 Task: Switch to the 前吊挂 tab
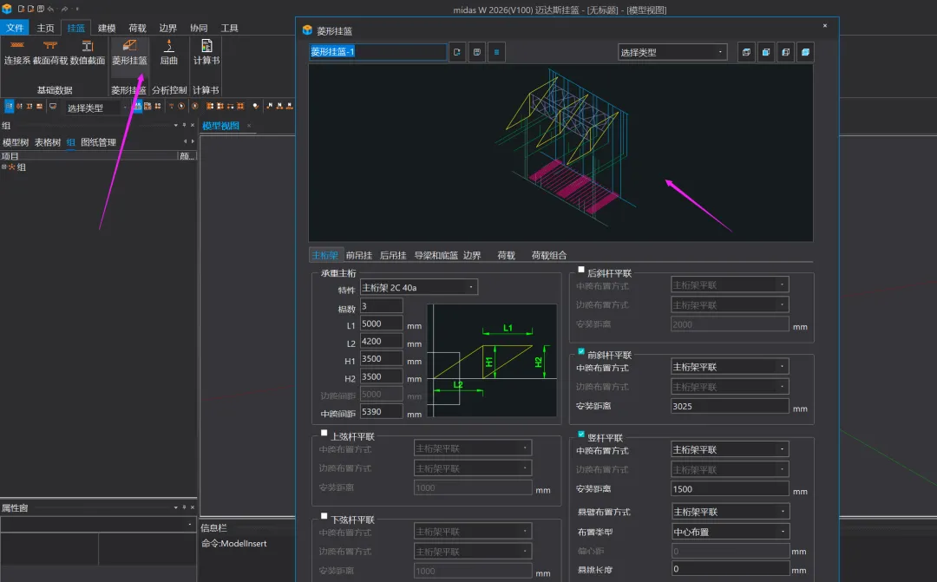pos(358,255)
